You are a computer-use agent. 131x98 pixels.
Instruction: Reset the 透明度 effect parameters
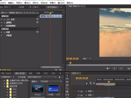(x=37, y=22)
